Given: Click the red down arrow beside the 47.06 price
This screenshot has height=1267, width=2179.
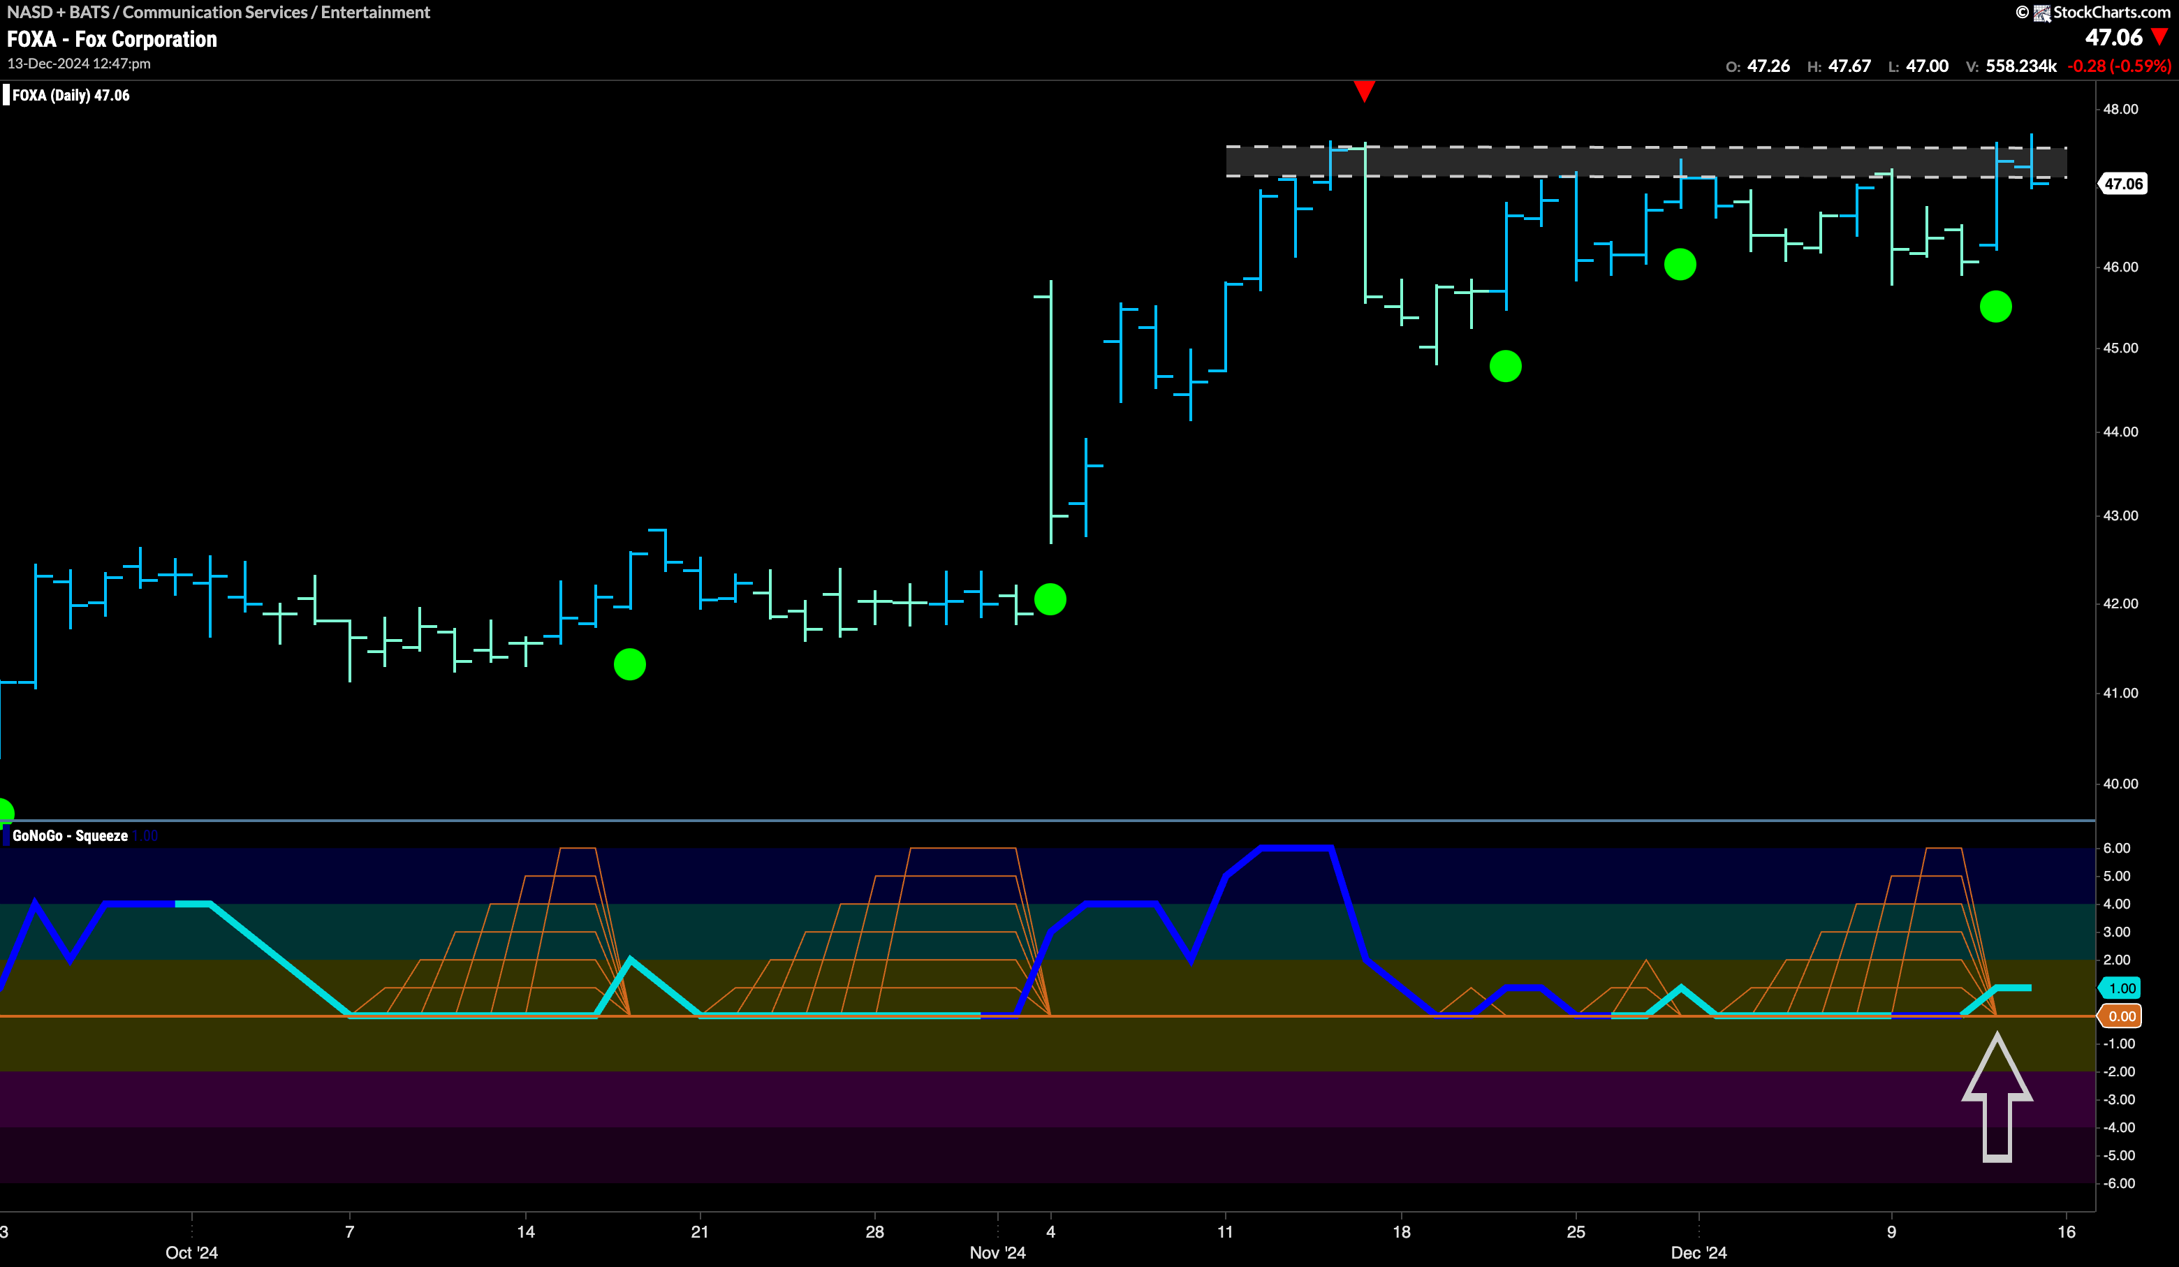Looking at the screenshot, I should 2160,36.
